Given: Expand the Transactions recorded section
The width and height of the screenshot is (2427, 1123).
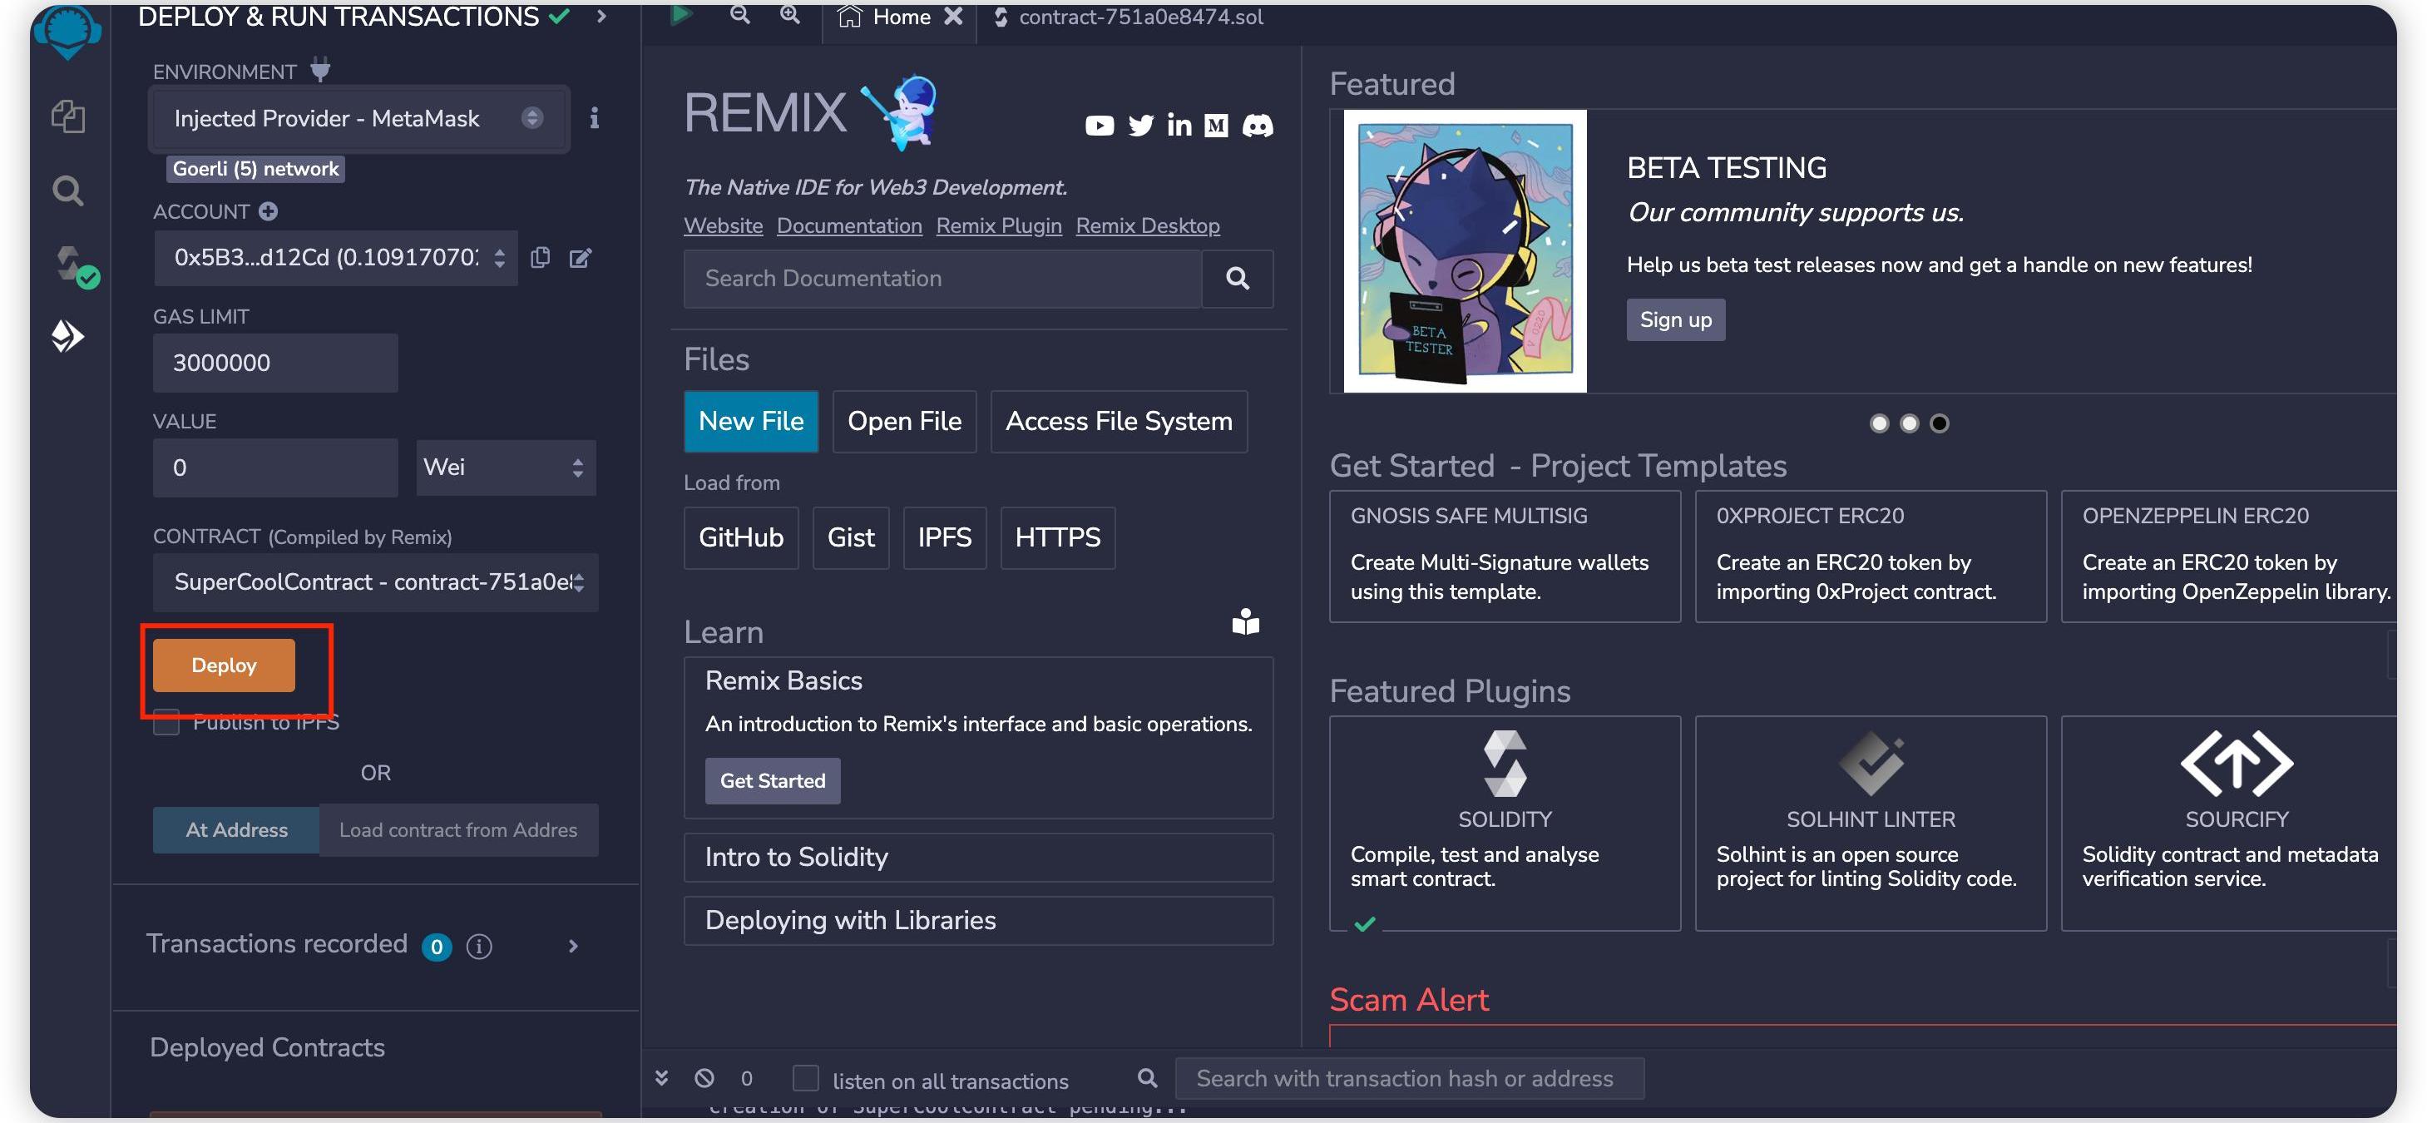Looking at the screenshot, I should click(x=573, y=946).
